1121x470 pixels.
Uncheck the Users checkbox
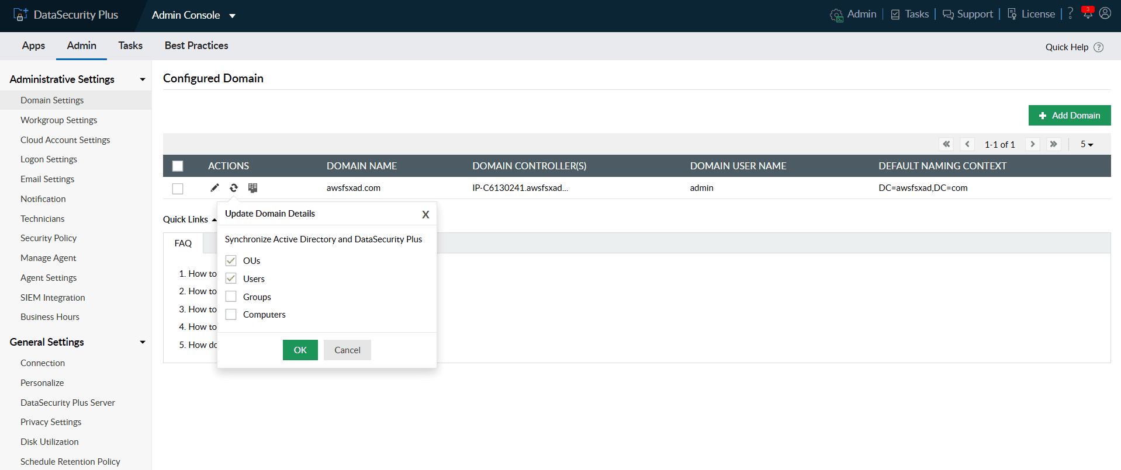tap(231, 278)
